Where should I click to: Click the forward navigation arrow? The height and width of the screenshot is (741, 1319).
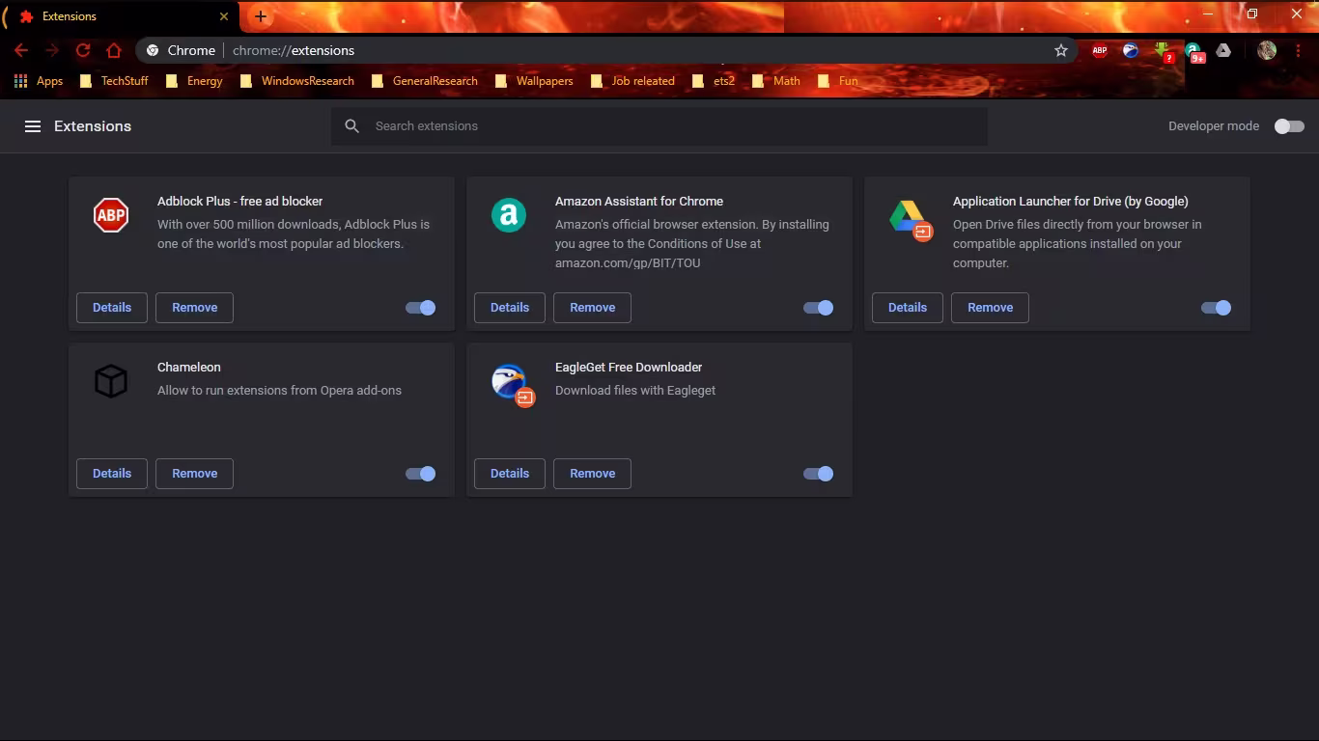52,50
